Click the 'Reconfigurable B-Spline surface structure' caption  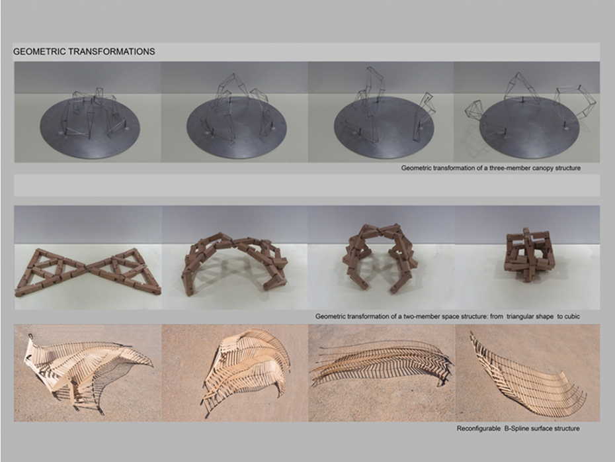(518, 428)
